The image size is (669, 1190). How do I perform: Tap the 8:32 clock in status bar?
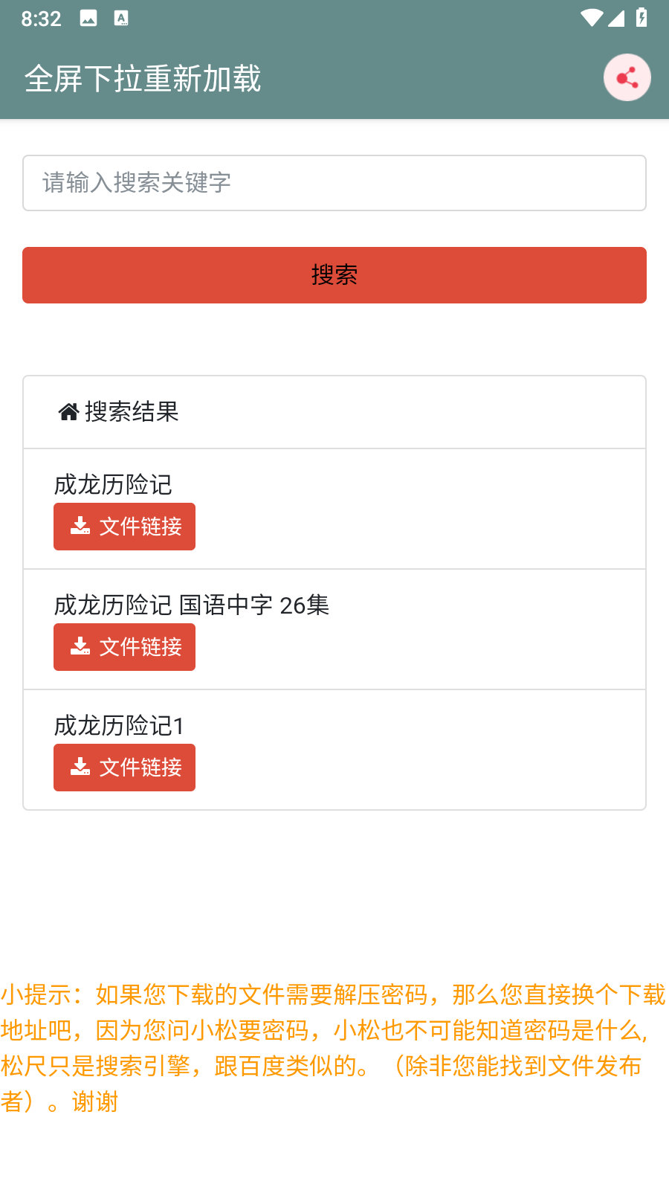pos(41,19)
